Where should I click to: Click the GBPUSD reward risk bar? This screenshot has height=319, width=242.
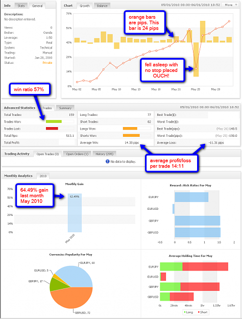click(198, 232)
